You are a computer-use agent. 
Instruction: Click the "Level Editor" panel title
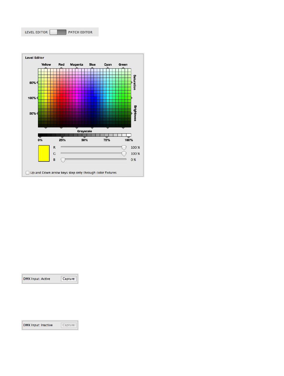tap(35, 58)
